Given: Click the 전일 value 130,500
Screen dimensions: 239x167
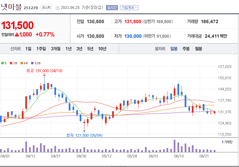Looking at the screenshot, I should pos(95,21).
